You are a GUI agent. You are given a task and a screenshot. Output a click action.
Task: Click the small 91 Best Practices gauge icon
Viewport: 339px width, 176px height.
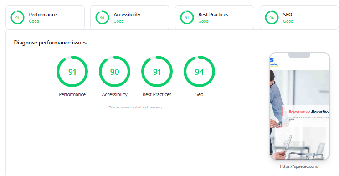pyautogui.click(x=187, y=17)
